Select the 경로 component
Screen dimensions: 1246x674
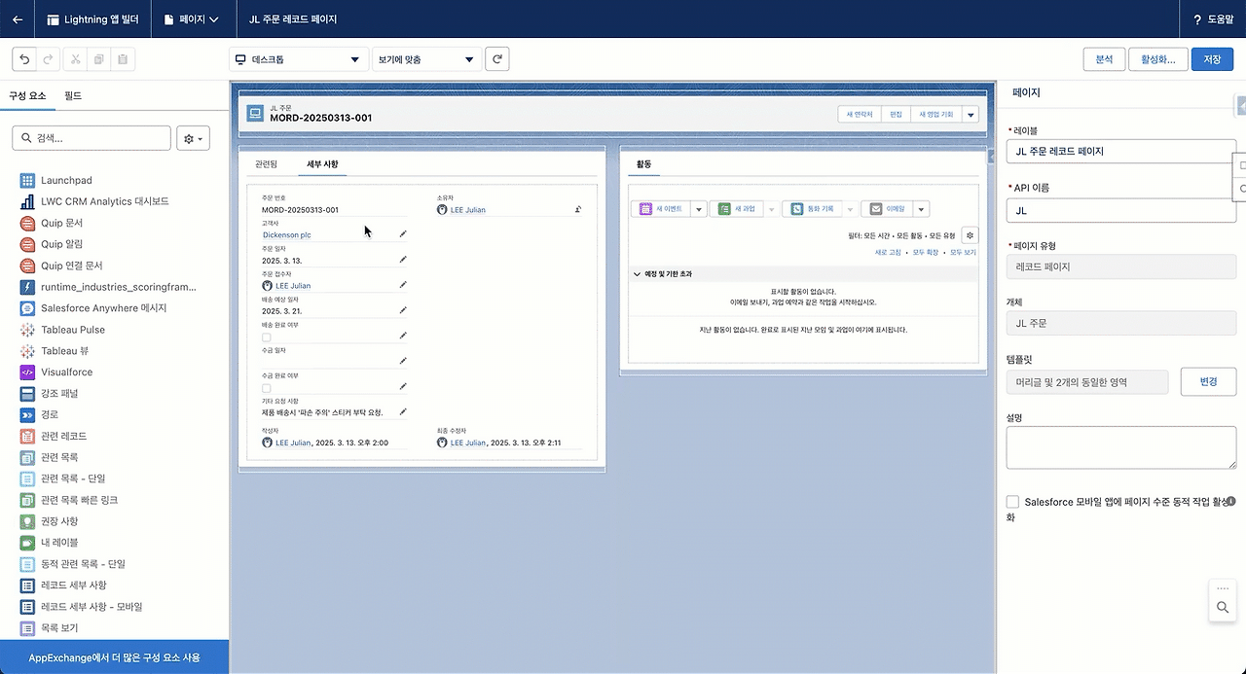(x=39, y=414)
